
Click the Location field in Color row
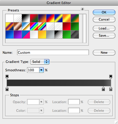[x=74, y=111]
